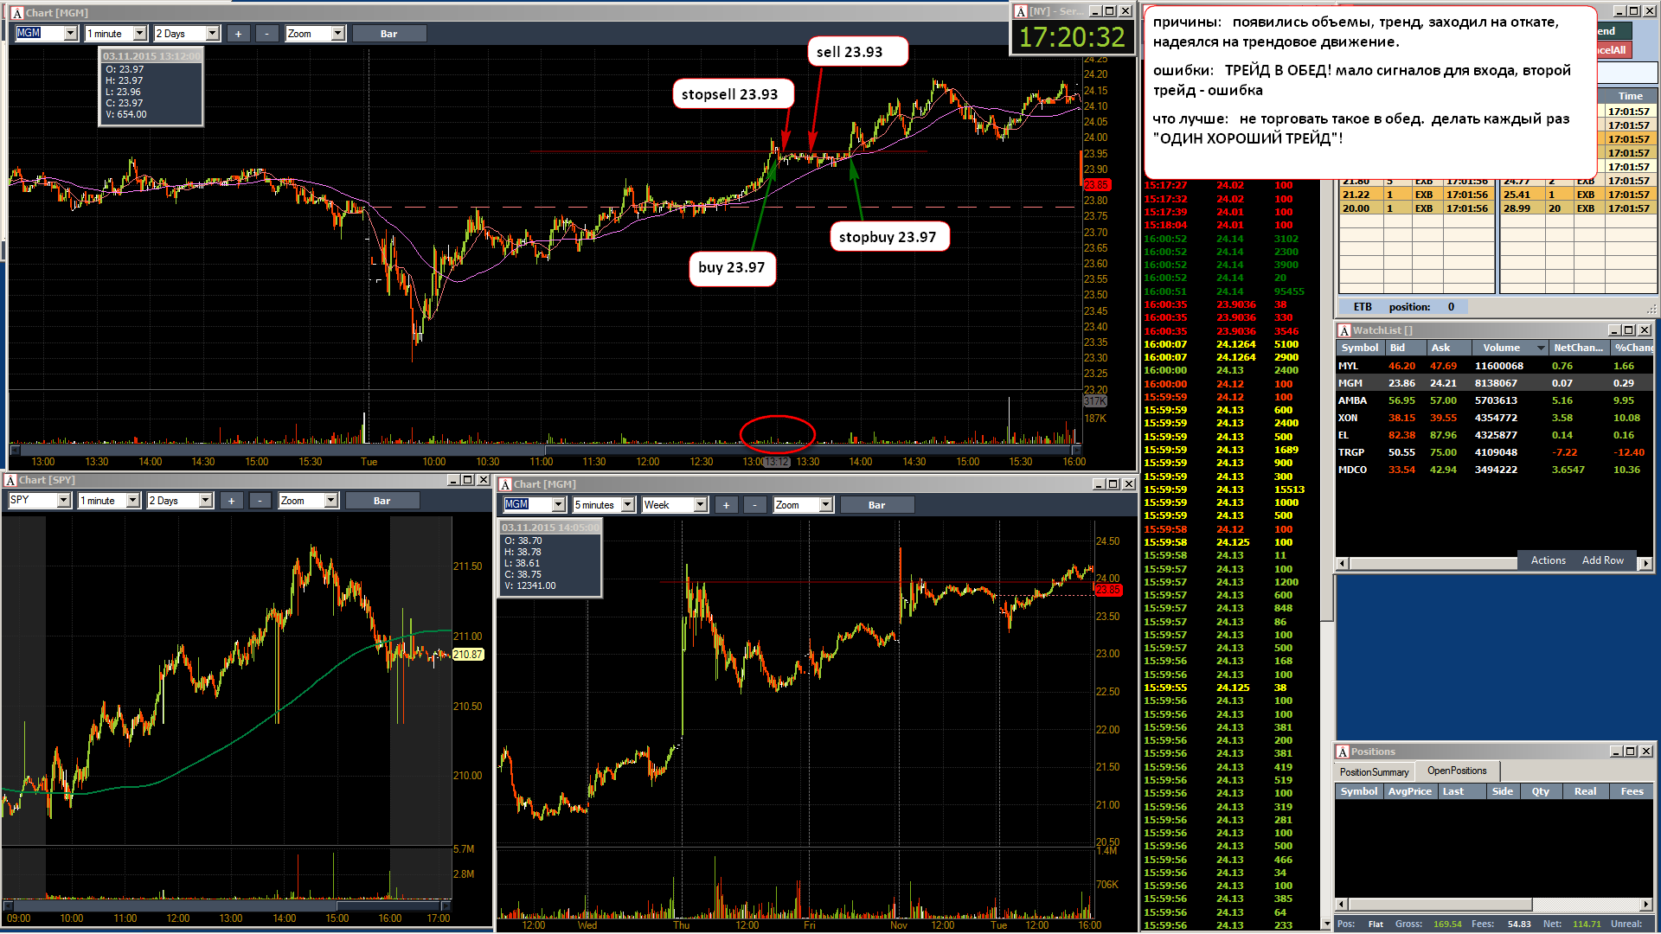Sort WatchList by the Volume column header
This screenshot has height=934, width=1661.
point(1501,348)
